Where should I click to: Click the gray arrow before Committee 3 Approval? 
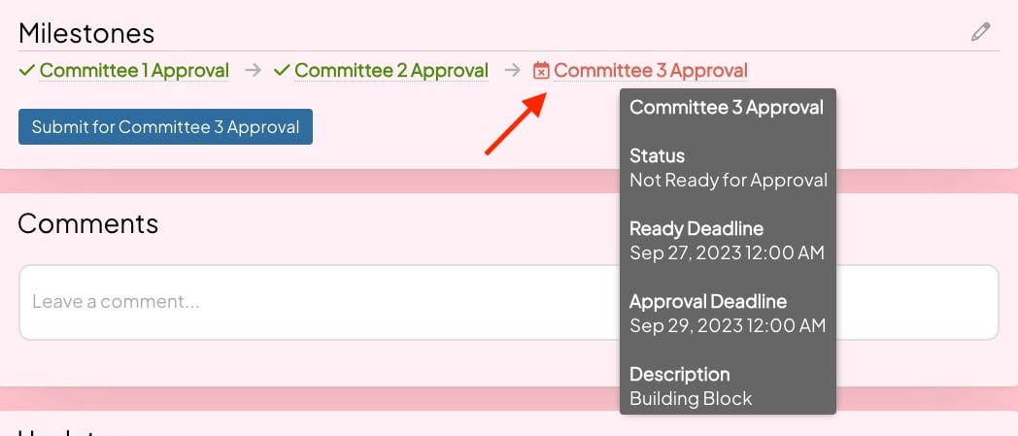511,71
